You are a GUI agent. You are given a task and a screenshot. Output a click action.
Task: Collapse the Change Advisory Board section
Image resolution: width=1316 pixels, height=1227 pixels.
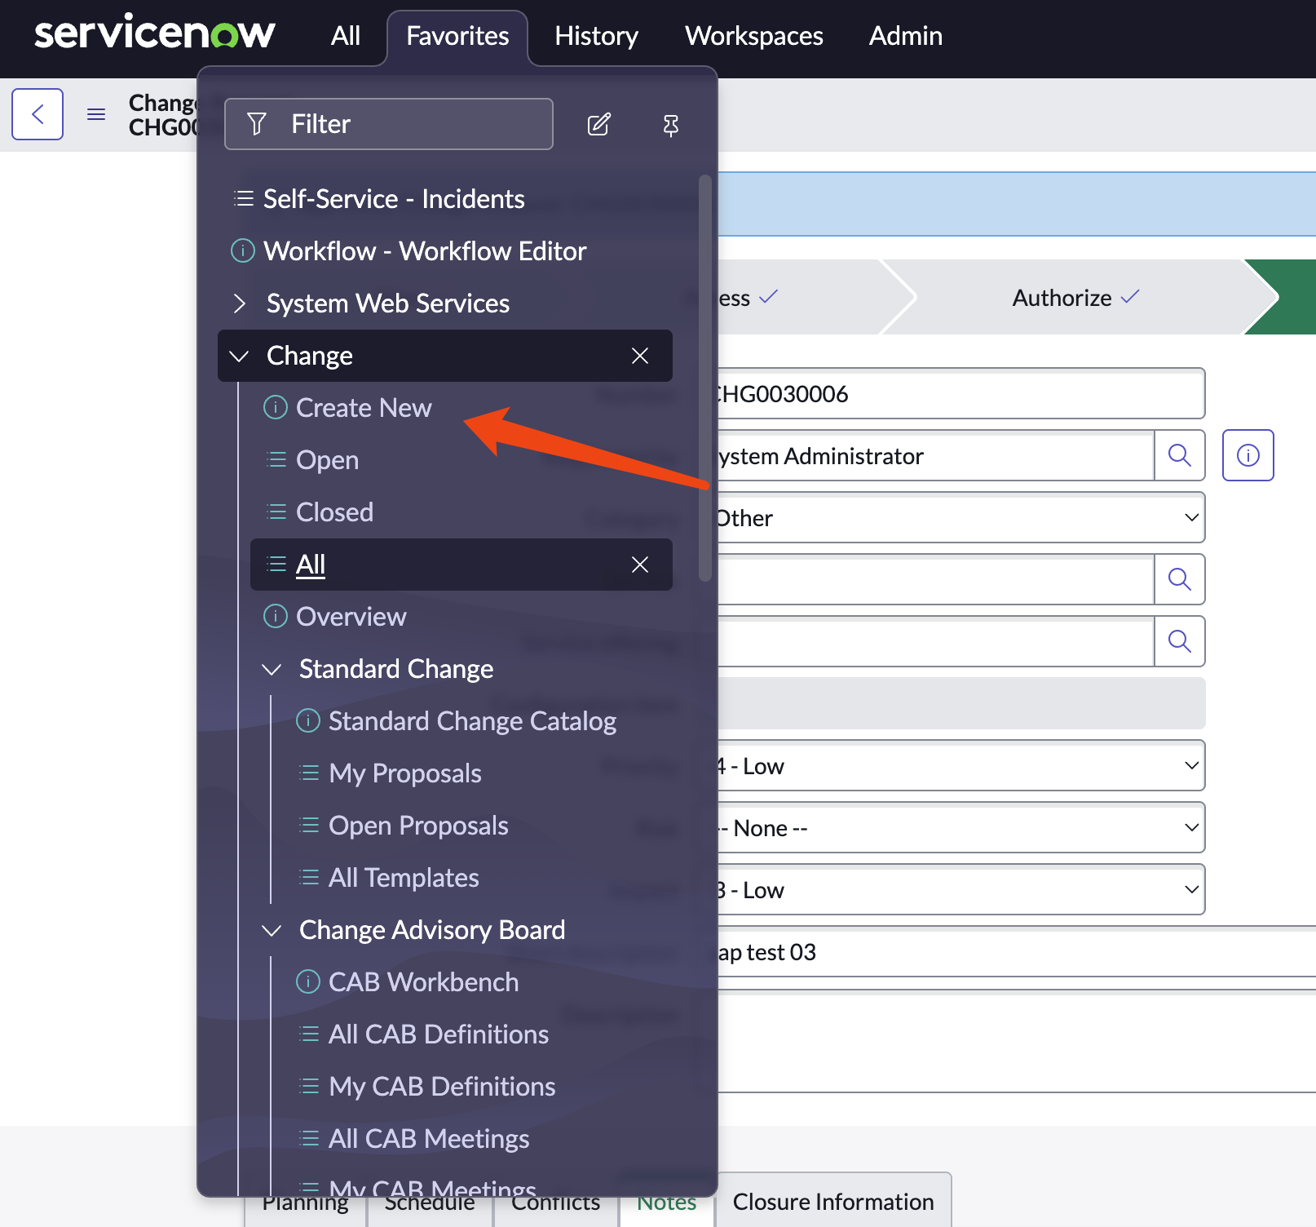pyautogui.click(x=272, y=930)
